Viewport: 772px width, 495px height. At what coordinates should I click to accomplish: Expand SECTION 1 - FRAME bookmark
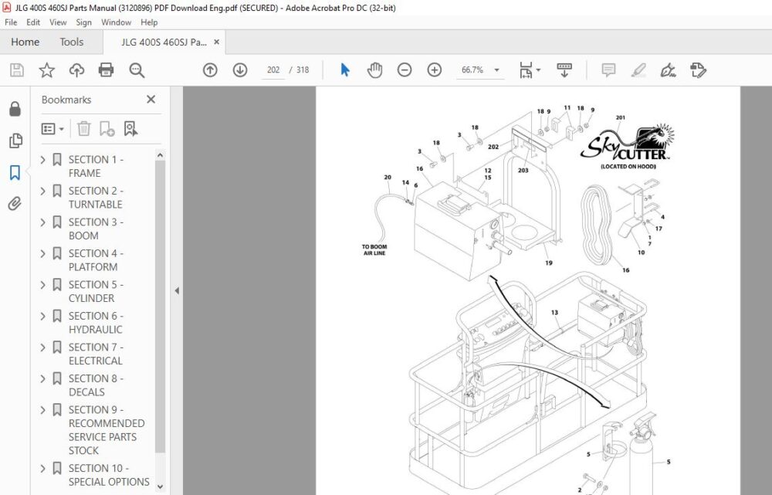[x=42, y=160]
